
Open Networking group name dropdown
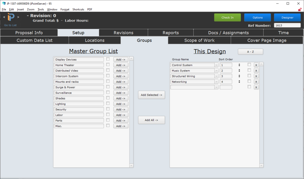[216, 82]
